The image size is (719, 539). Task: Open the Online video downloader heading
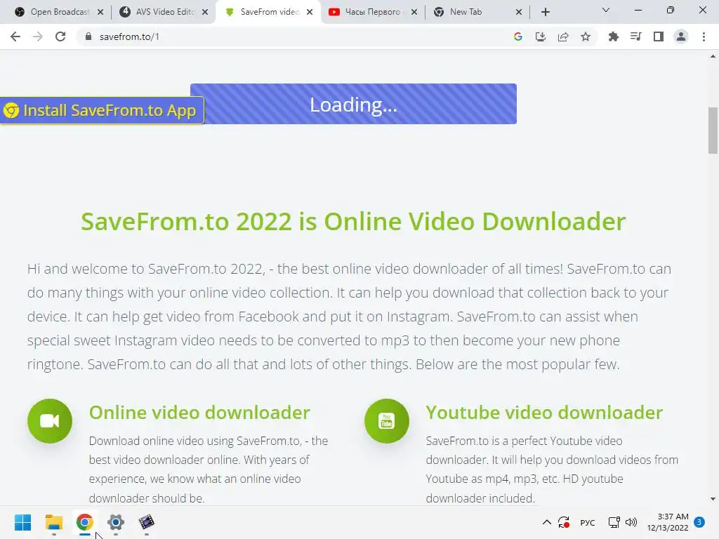[199, 413]
